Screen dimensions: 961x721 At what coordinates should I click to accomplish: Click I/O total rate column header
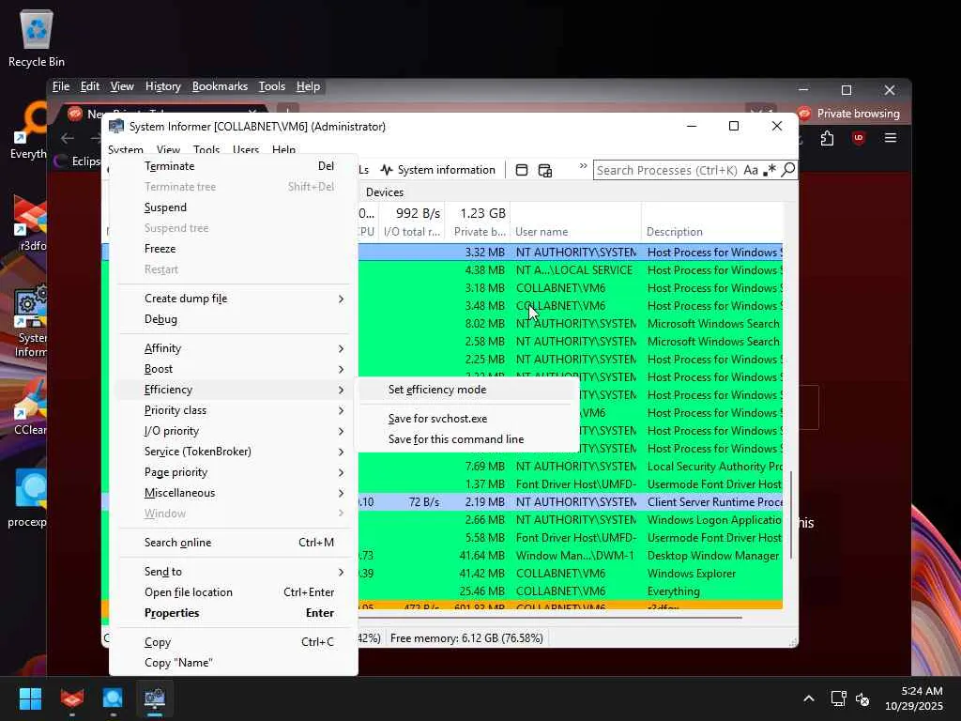tap(412, 232)
